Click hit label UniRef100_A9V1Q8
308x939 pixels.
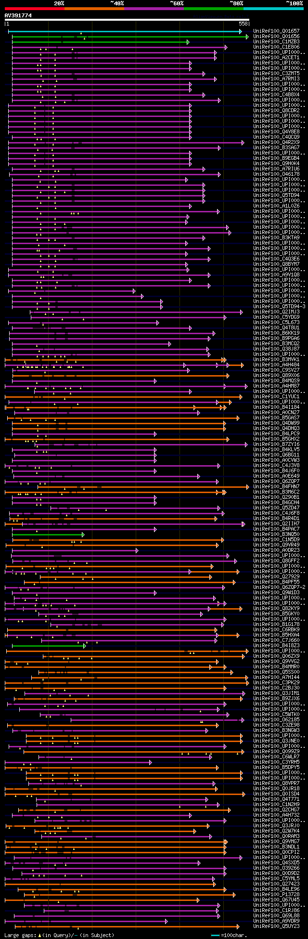click(x=276, y=275)
